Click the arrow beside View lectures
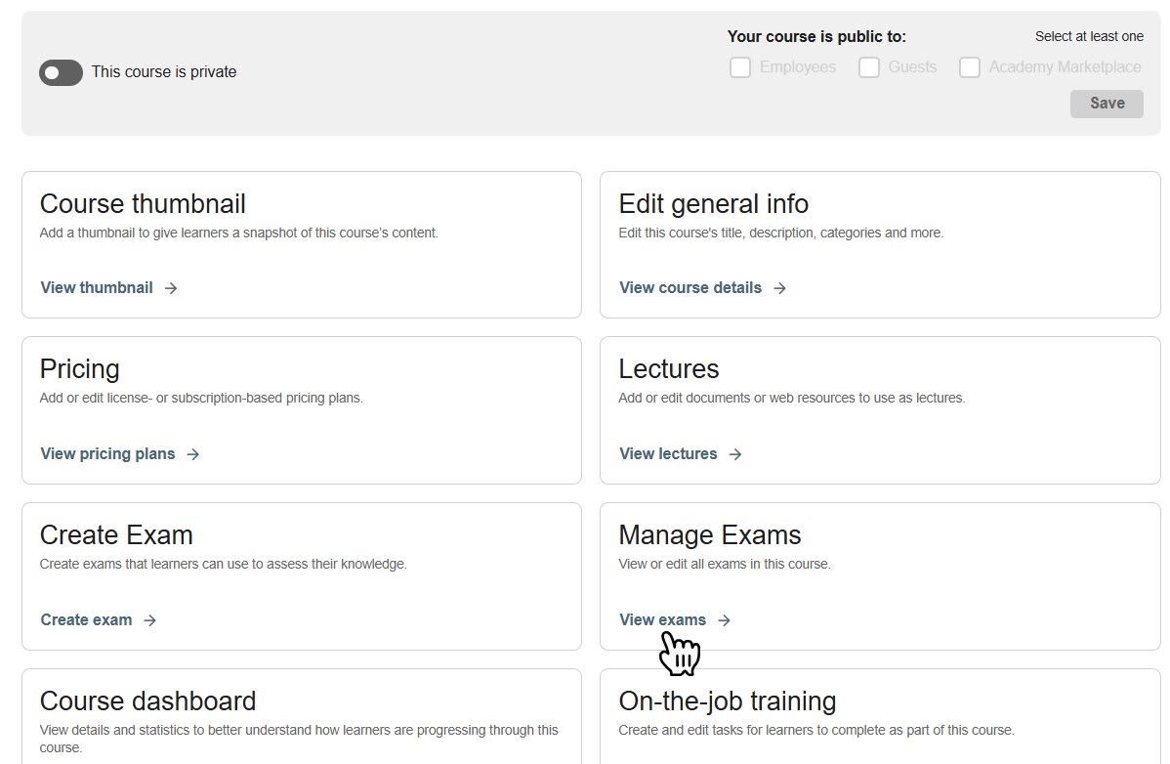Screen dimensions: 1170x764 click(x=735, y=454)
